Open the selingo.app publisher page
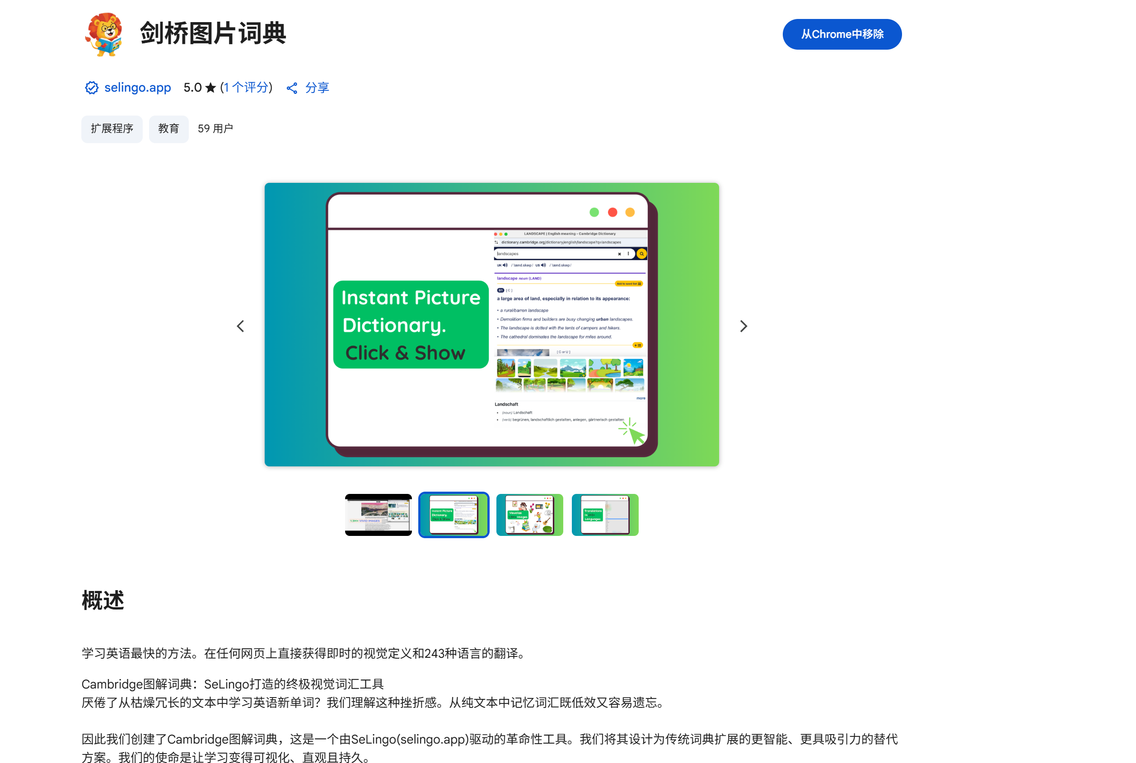 click(x=137, y=88)
